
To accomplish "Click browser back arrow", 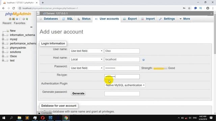I will pos(3,8).
